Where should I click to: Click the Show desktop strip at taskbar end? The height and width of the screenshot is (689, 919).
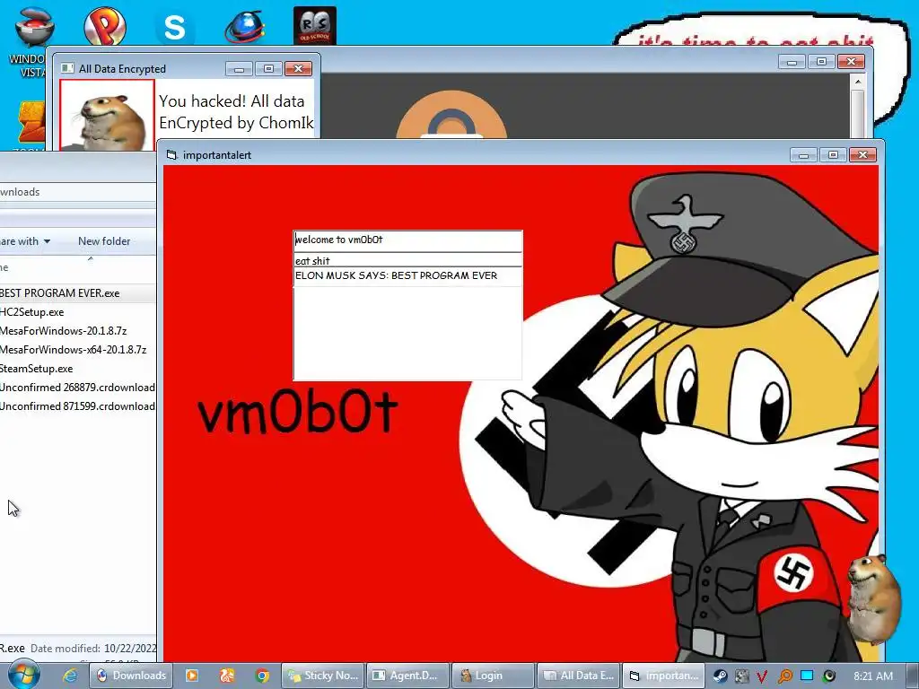(913, 676)
